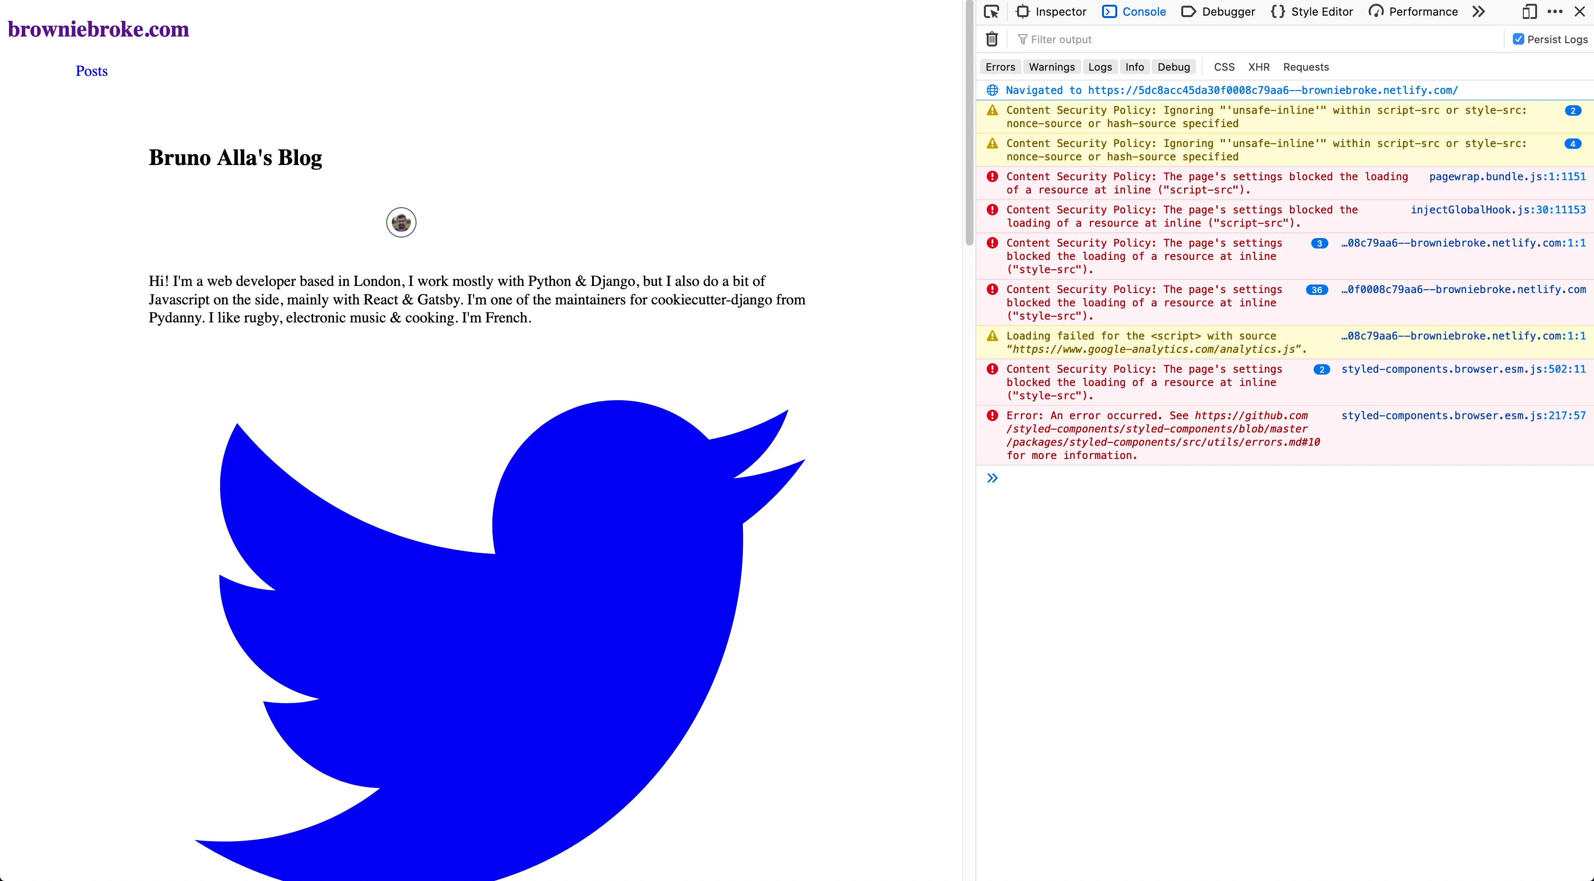Toggle responsive design mode icon

(x=1529, y=12)
